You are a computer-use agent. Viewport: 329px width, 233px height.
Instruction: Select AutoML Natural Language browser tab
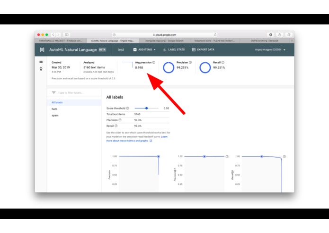[x=113, y=41]
